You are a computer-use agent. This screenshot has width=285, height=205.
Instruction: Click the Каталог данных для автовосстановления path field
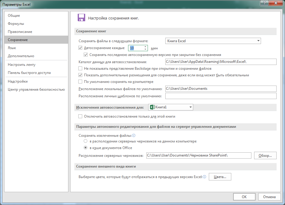coord(221,62)
